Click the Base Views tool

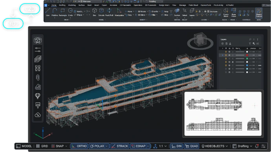point(234,13)
